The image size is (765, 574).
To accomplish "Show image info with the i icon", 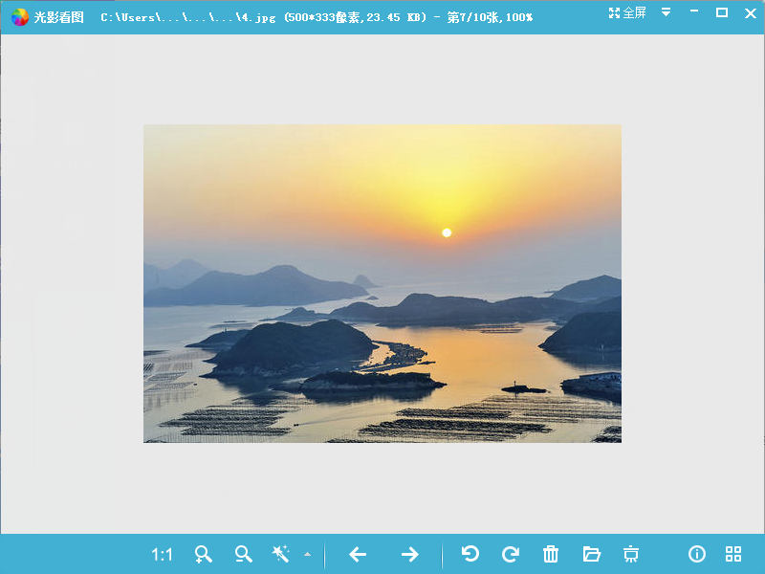I will 697,554.
